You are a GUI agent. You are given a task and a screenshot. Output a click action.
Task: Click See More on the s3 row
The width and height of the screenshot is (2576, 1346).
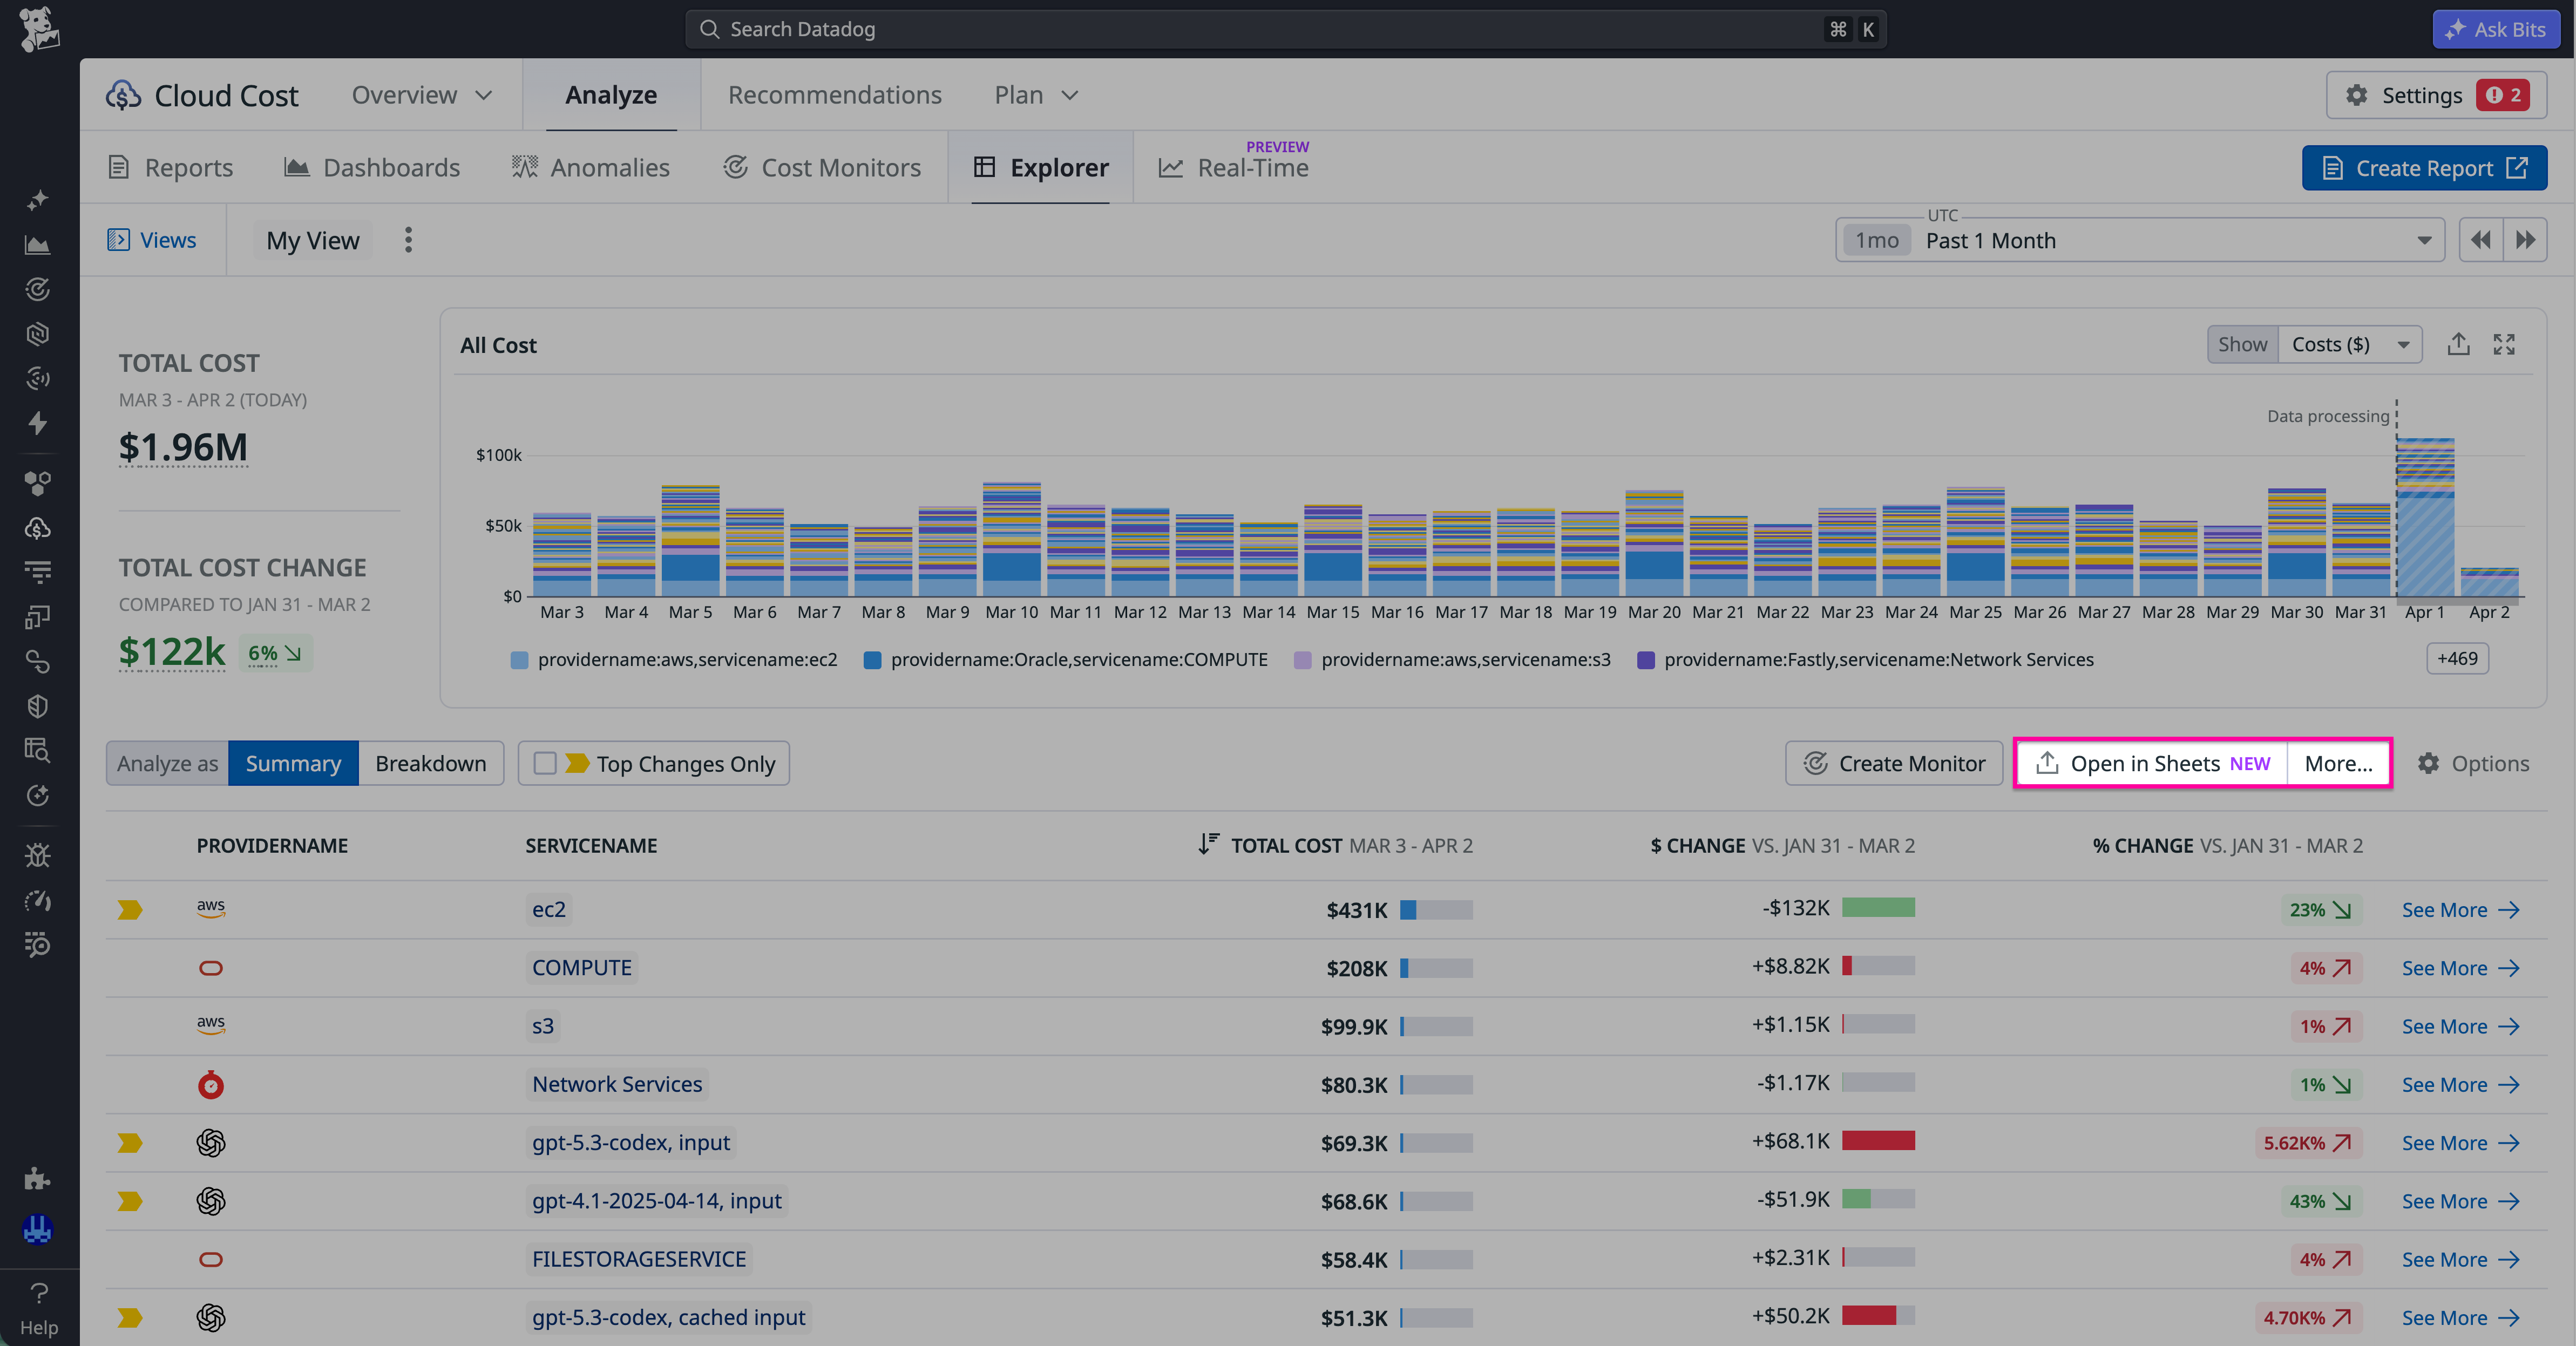pos(2460,1026)
